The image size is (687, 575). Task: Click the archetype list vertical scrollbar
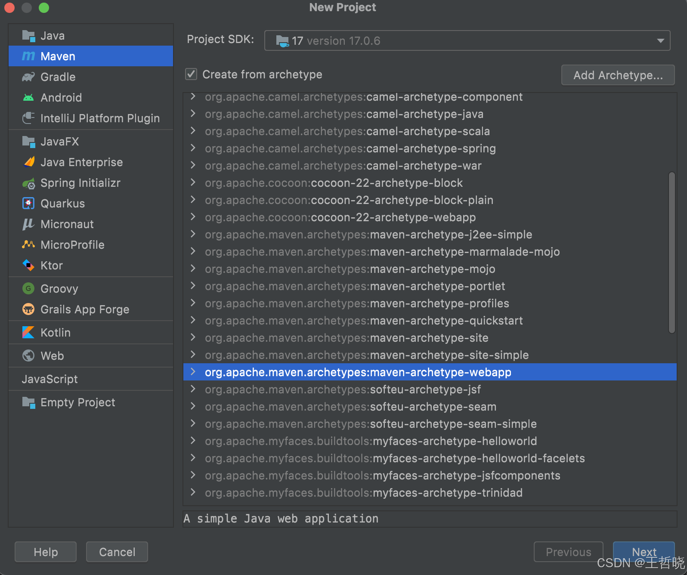point(672,253)
